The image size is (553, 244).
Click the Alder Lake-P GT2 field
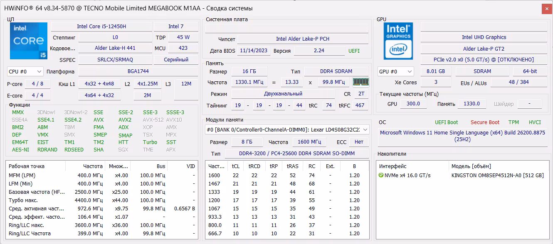tap(484, 49)
